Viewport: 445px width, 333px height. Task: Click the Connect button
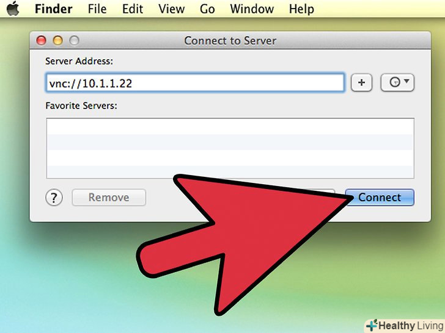point(380,198)
